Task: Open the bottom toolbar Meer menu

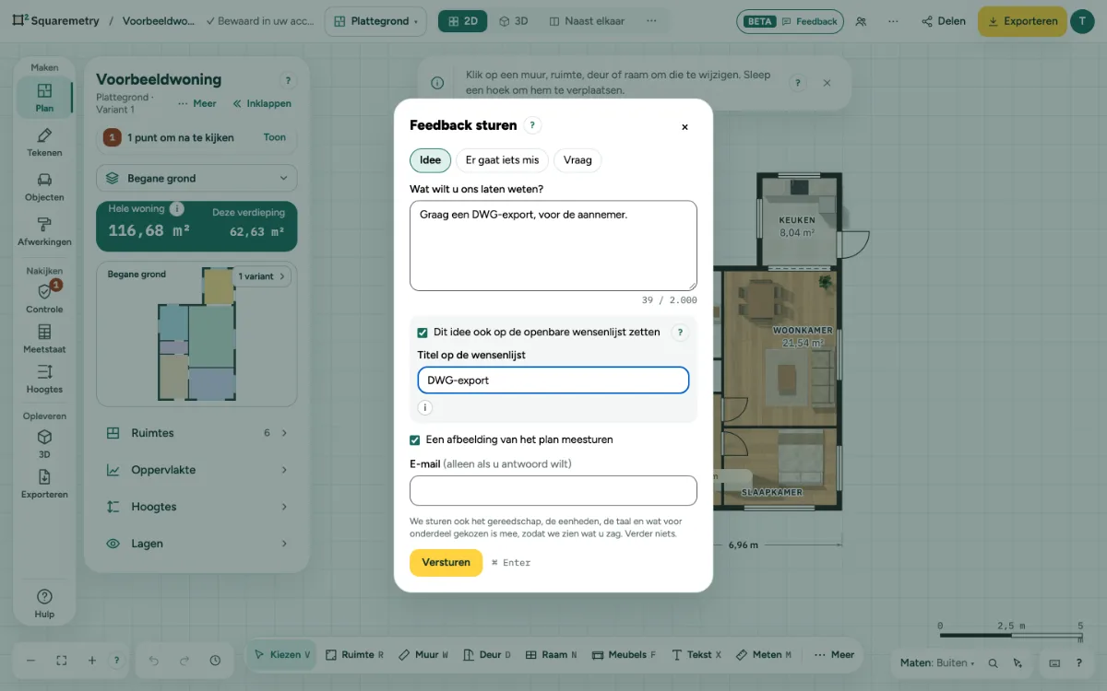Action: (x=834, y=655)
